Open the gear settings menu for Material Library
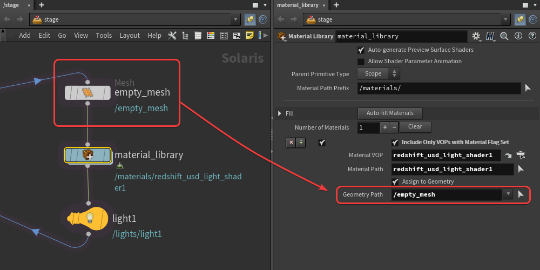This screenshot has width=540, height=270. point(476,36)
